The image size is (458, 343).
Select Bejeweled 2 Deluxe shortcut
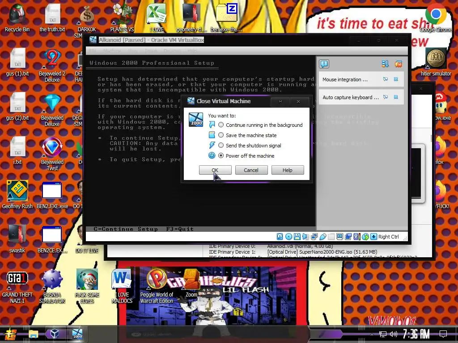(52, 66)
